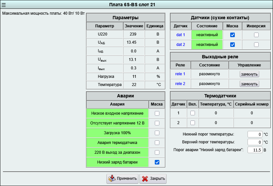
Task: Open the dat 1 sensor link
Action: [181, 35]
